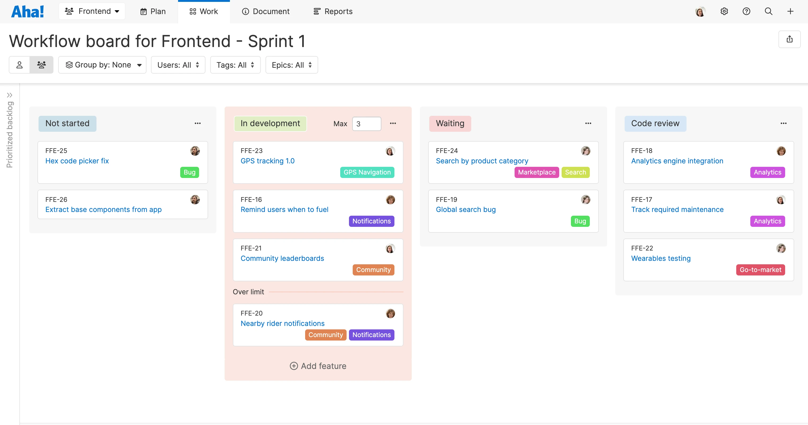Click the plus icon in the top bar
Screen dimensions: 808x425
pos(790,11)
